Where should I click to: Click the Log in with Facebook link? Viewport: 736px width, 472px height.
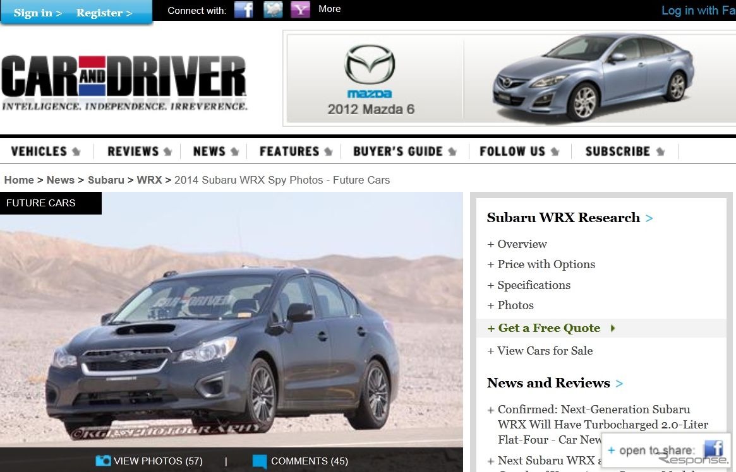[x=699, y=10]
